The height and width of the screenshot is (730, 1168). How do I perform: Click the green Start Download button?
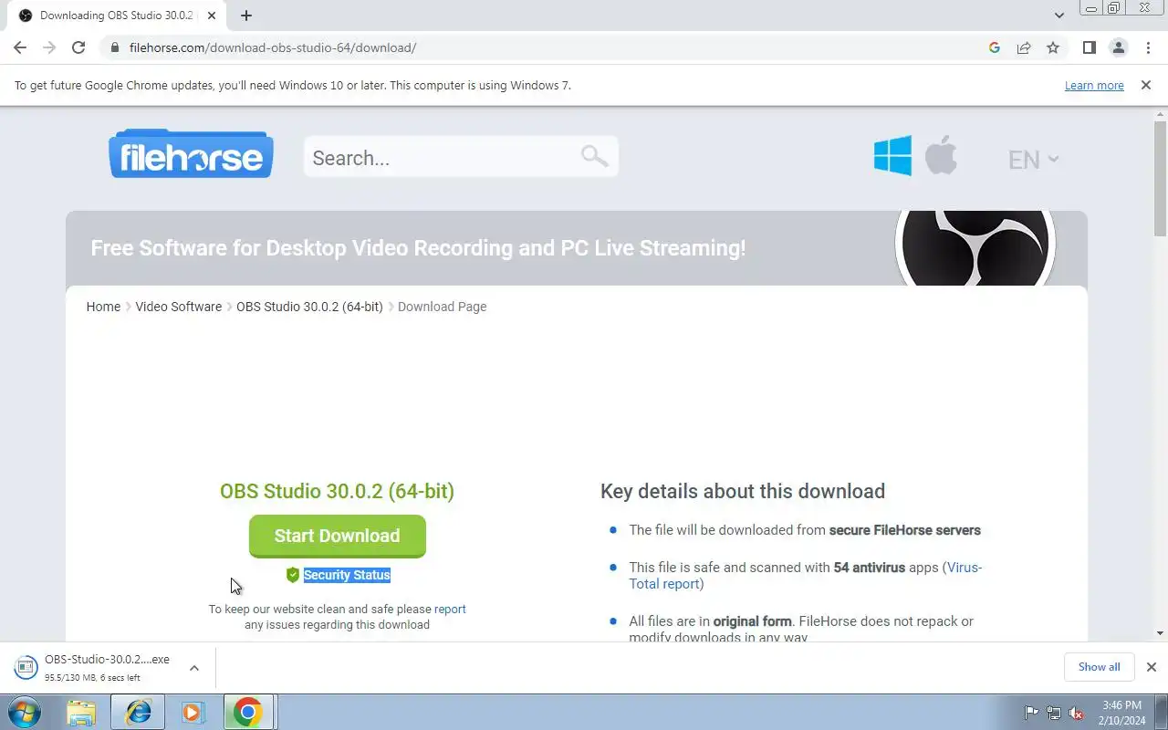[338, 536]
